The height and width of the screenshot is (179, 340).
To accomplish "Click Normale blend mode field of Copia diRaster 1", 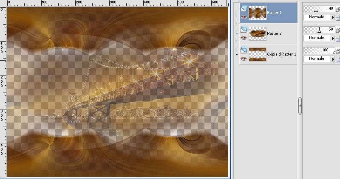I will pyautogui.click(x=317, y=59).
